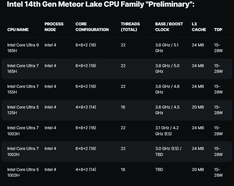The image size is (234, 186).
Task: Select the Intel Core Ultra 7 1003H cell
Action: 23,131
